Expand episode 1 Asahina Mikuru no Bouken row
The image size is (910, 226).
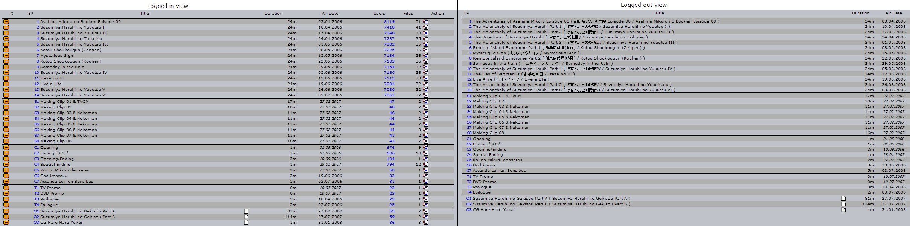(6, 22)
